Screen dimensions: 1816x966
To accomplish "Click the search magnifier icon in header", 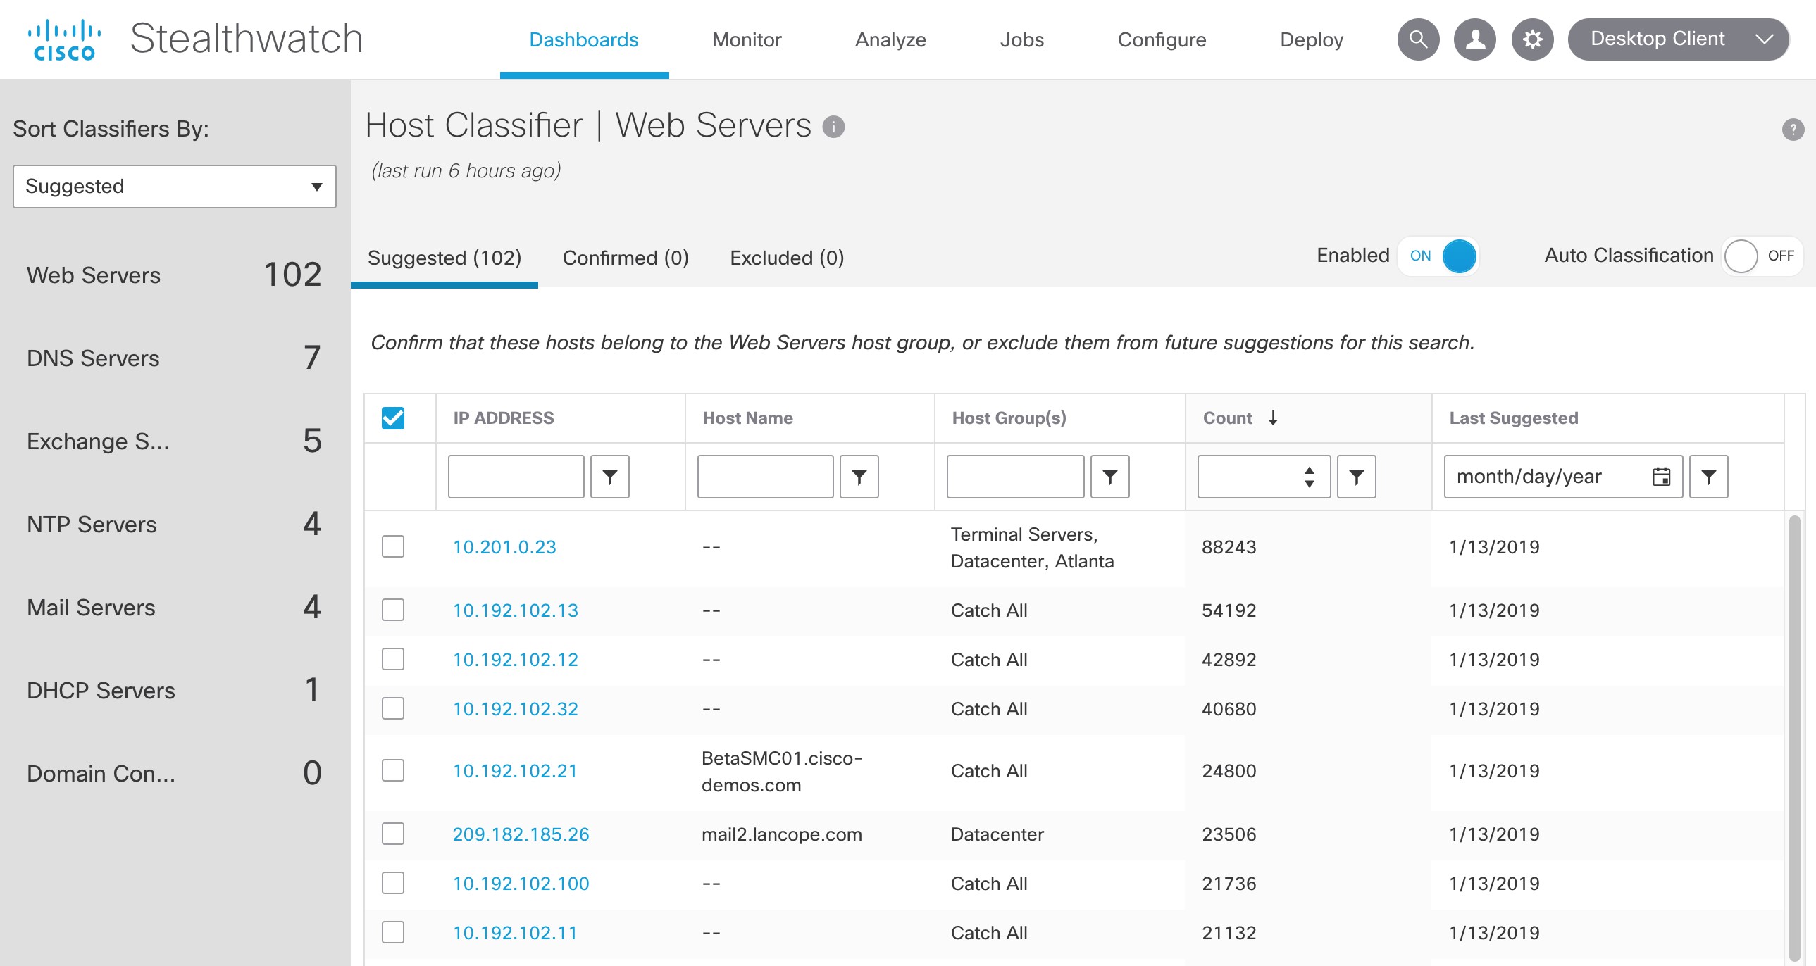I will click(1418, 39).
